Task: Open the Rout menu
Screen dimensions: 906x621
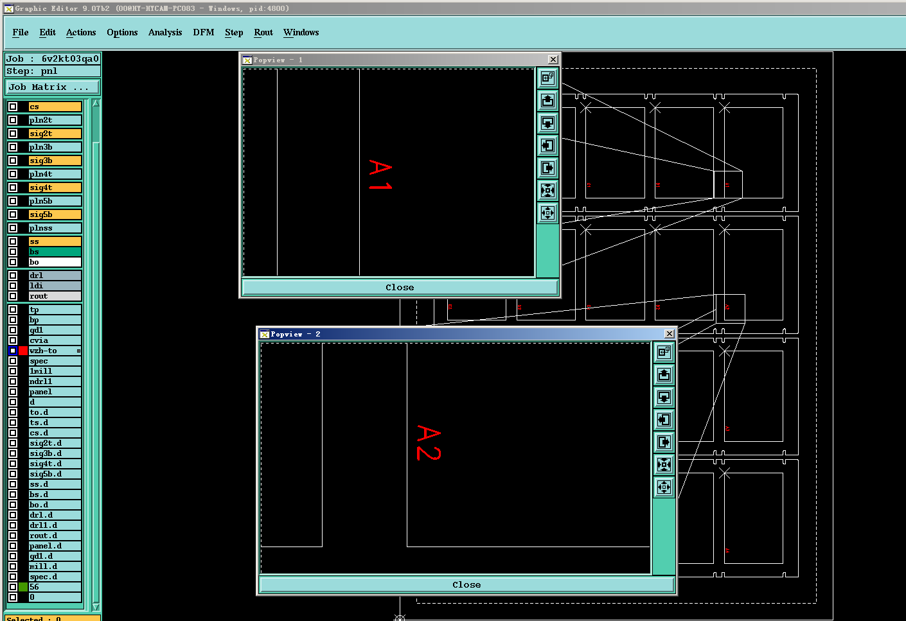Action: click(263, 33)
